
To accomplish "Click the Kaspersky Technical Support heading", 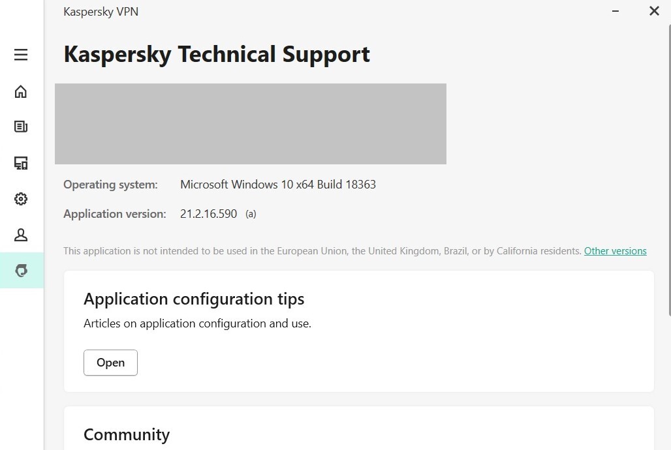I will click(x=217, y=54).
